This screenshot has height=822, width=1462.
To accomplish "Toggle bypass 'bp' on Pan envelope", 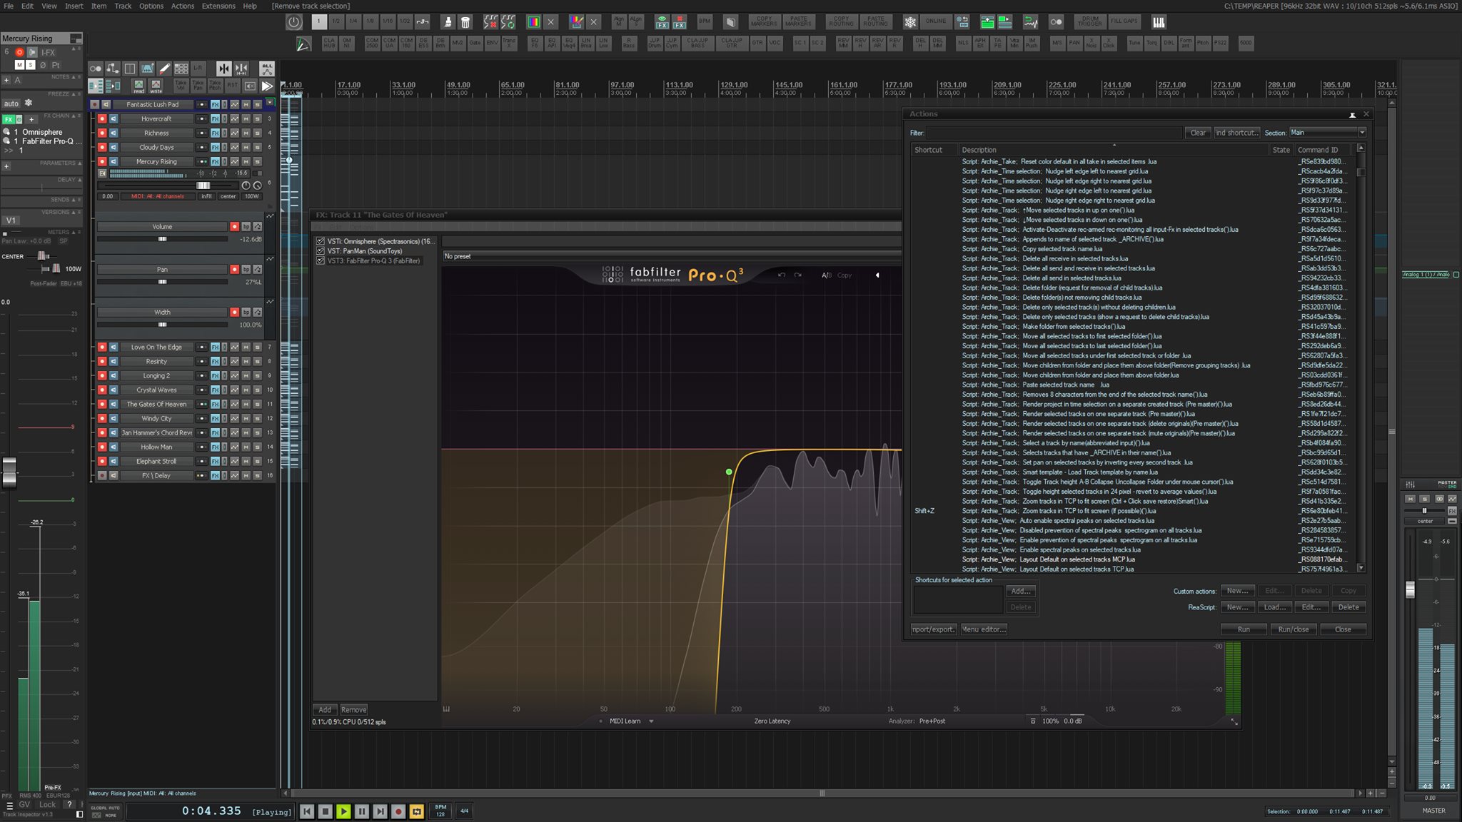I will coord(246,270).
